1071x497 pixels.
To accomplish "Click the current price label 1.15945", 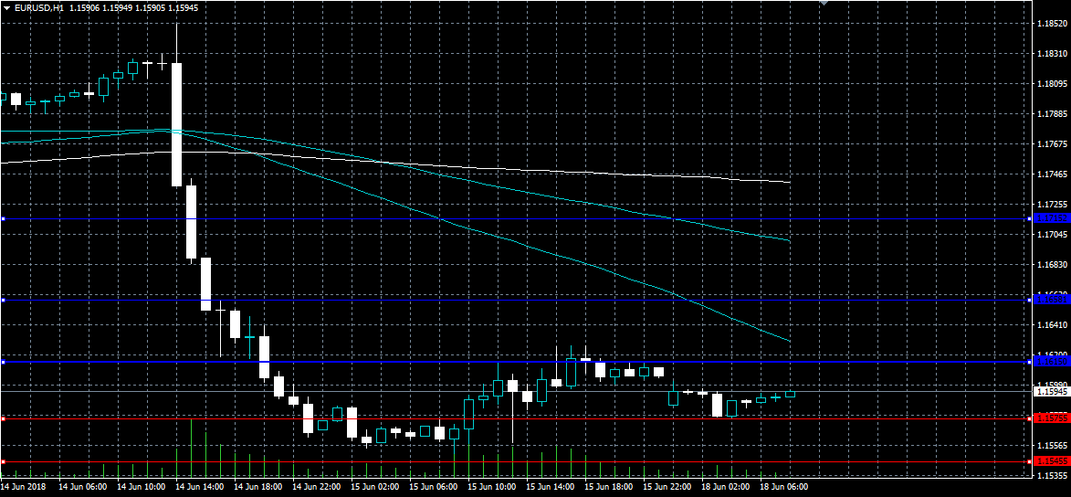I will [1050, 392].
